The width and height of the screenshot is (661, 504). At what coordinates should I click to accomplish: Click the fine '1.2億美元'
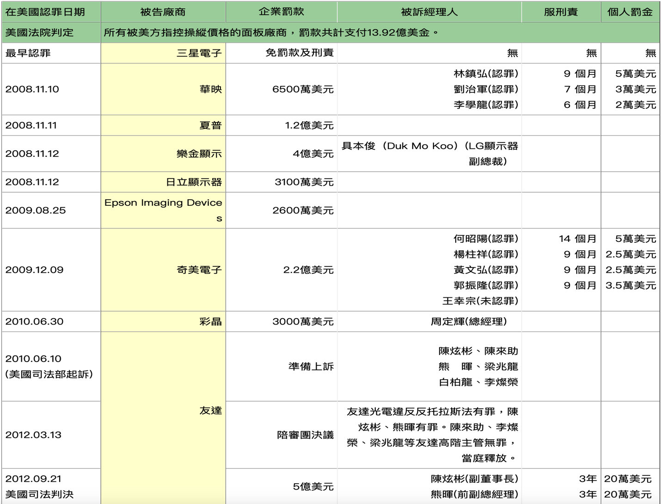coord(309,125)
